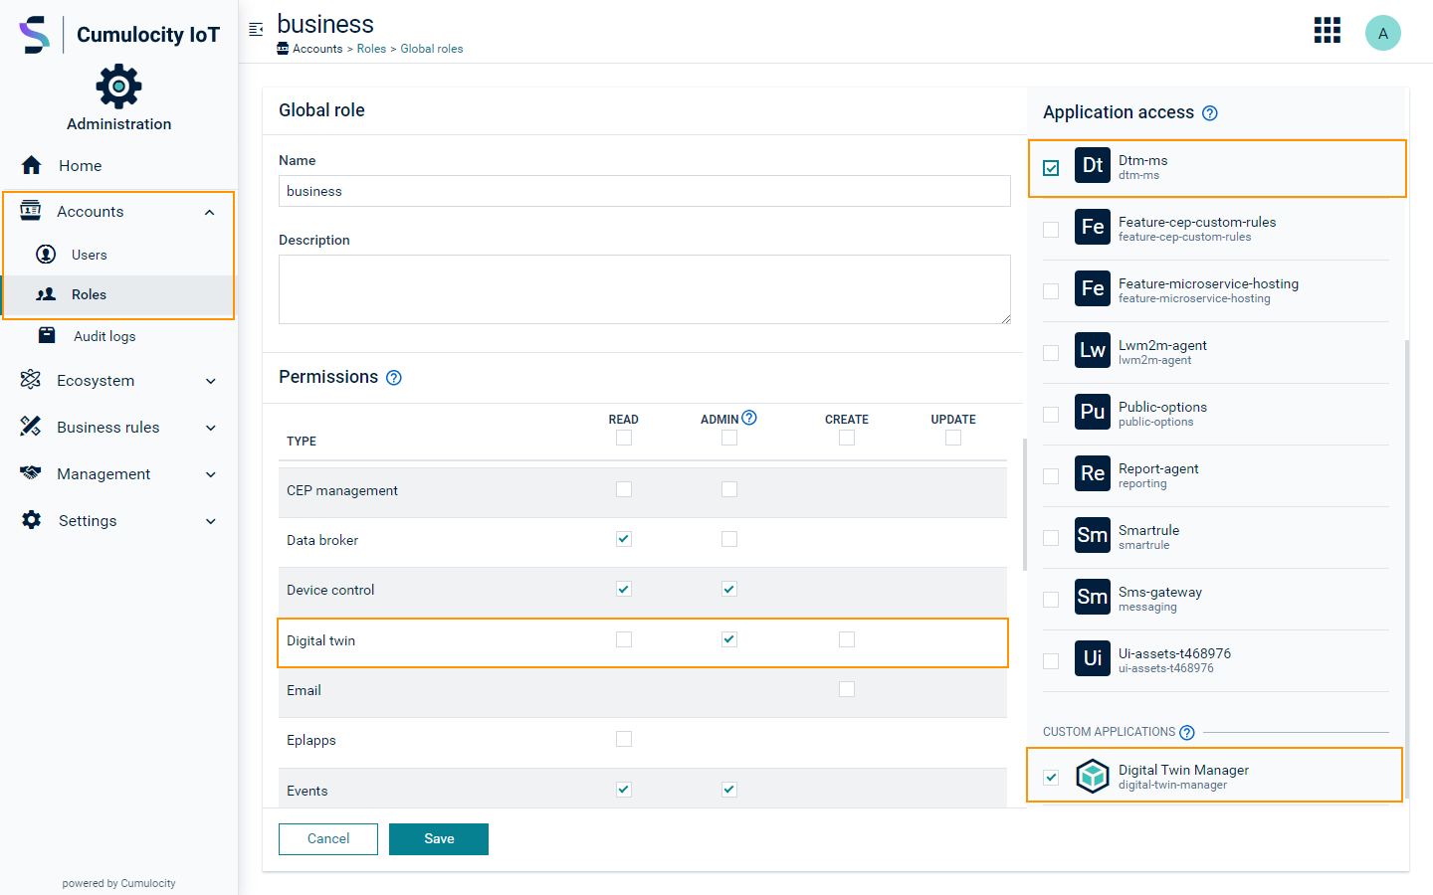Click the Home house icon
This screenshot has height=895, width=1433.
(32, 165)
